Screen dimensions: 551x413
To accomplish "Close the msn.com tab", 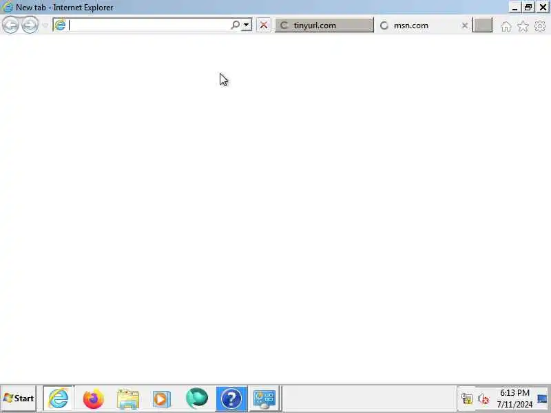I will 464,25.
